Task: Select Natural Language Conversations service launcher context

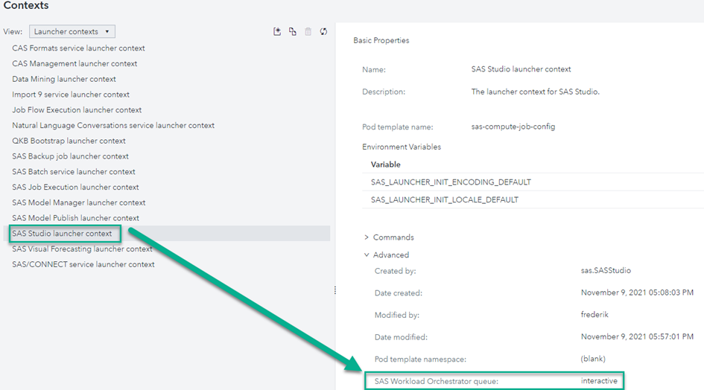Action: 113,125
